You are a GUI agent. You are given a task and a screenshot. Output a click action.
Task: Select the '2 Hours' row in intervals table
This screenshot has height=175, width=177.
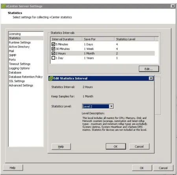(x=103, y=53)
